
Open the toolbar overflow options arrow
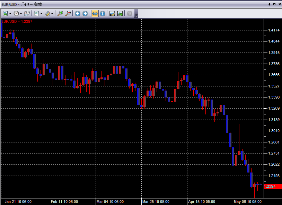[x=136, y=16]
